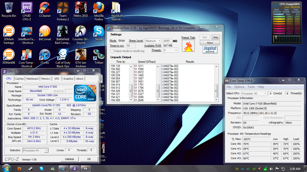307x172 pixels.
Task: Click the OK button in CPU-Z
Action: (89, 159)
